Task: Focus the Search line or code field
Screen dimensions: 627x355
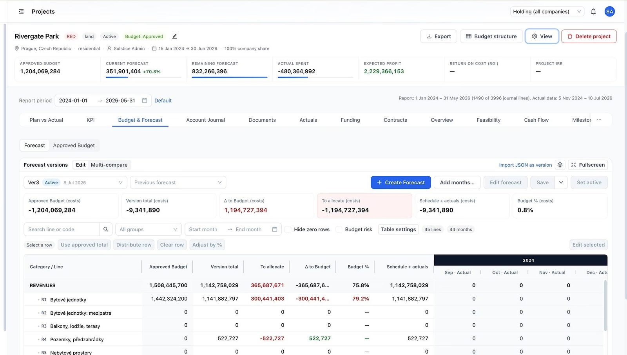Action: (62, 229)
